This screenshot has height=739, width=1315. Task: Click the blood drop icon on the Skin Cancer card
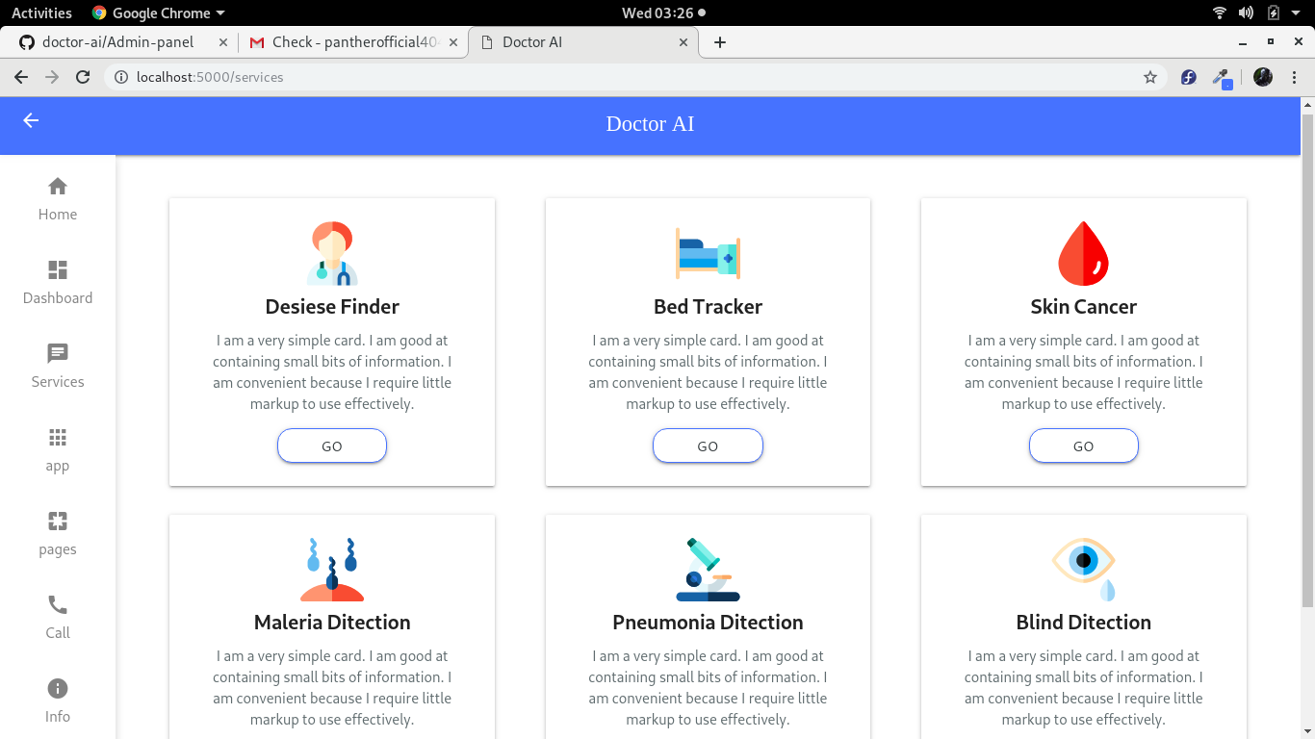coord(1083,253)
